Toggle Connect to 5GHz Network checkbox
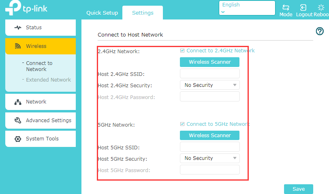The height and width of the screenshot is (194, 329). point(182,124)
